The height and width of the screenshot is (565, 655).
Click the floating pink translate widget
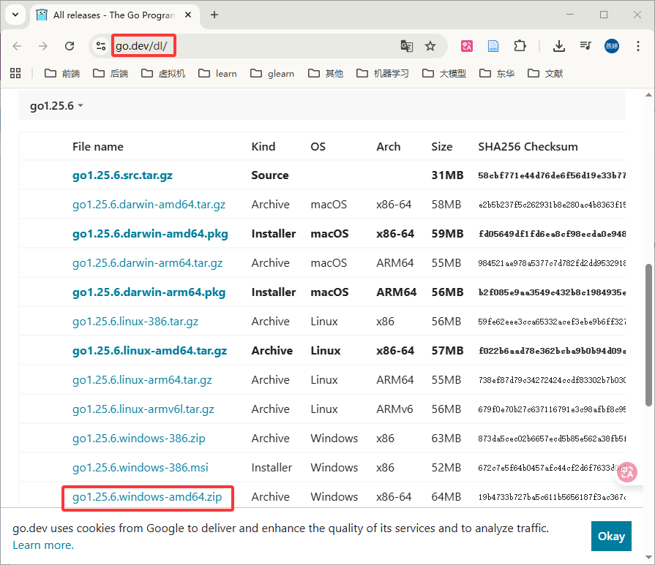tap(626, 473)
